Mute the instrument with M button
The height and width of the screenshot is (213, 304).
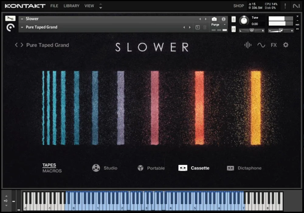233,29
